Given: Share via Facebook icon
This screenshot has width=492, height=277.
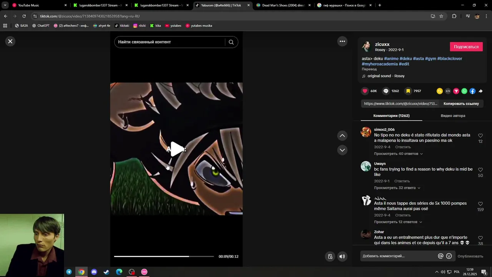Looking at the screenshot, I should click(x=472, y=91).
